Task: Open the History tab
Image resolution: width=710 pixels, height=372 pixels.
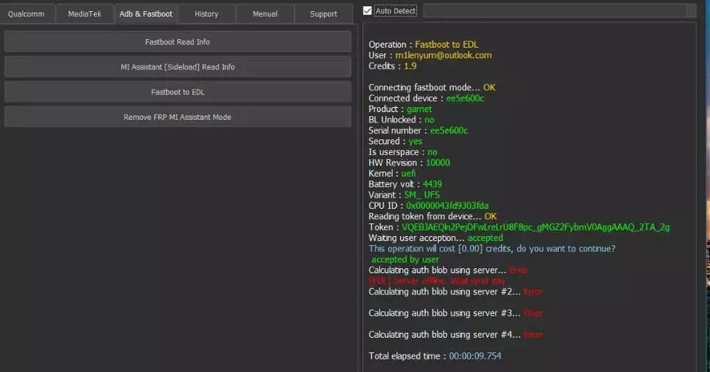Action: 206,14
